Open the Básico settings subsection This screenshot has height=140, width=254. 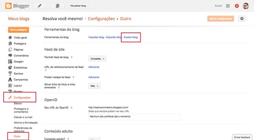(18, 103)
